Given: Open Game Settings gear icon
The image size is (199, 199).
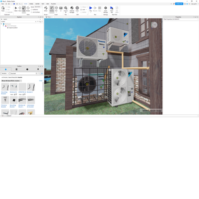Looking at the screenshot, I should pos(106,10).
